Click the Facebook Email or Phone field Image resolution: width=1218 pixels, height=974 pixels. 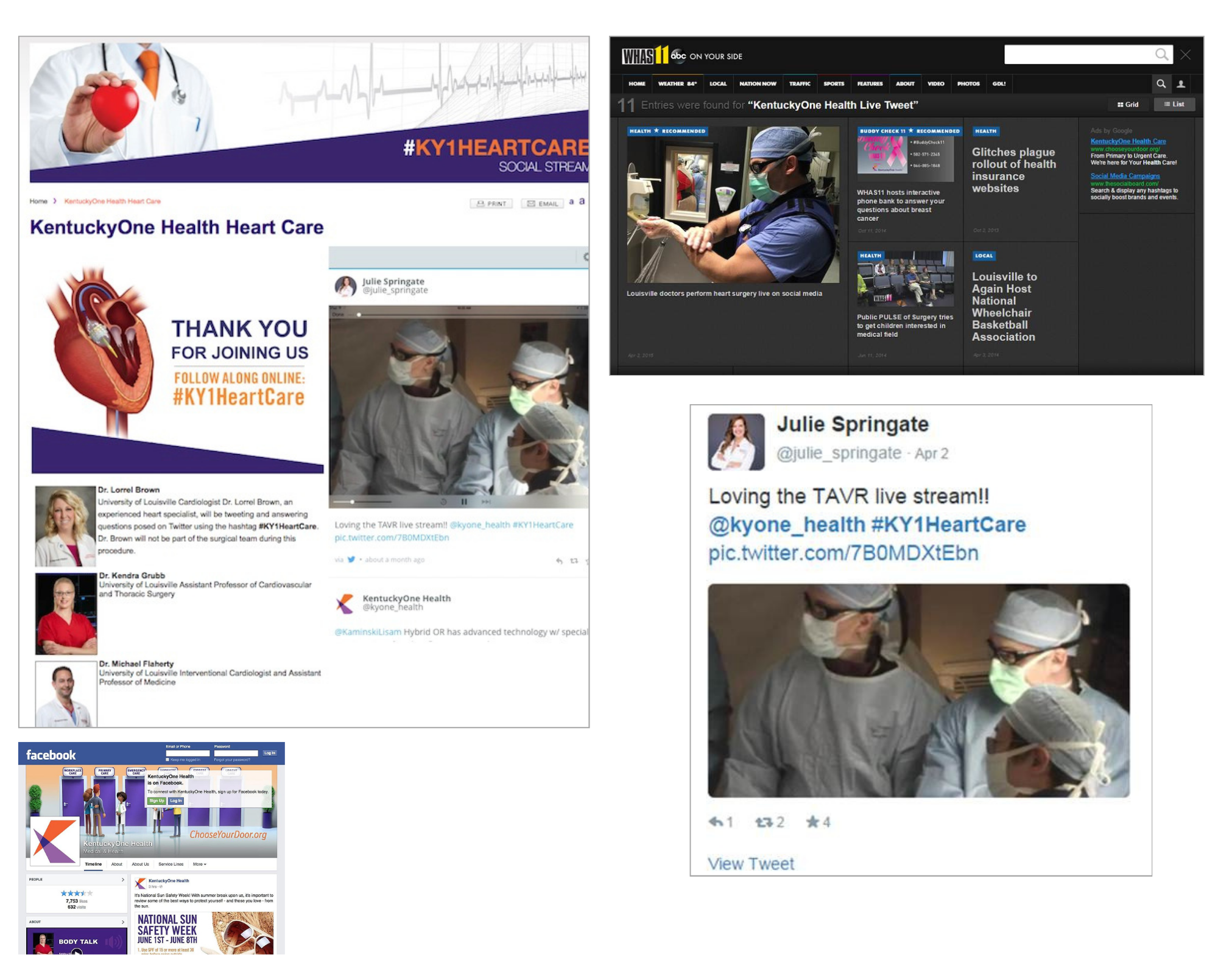click(x=188, y=753)
